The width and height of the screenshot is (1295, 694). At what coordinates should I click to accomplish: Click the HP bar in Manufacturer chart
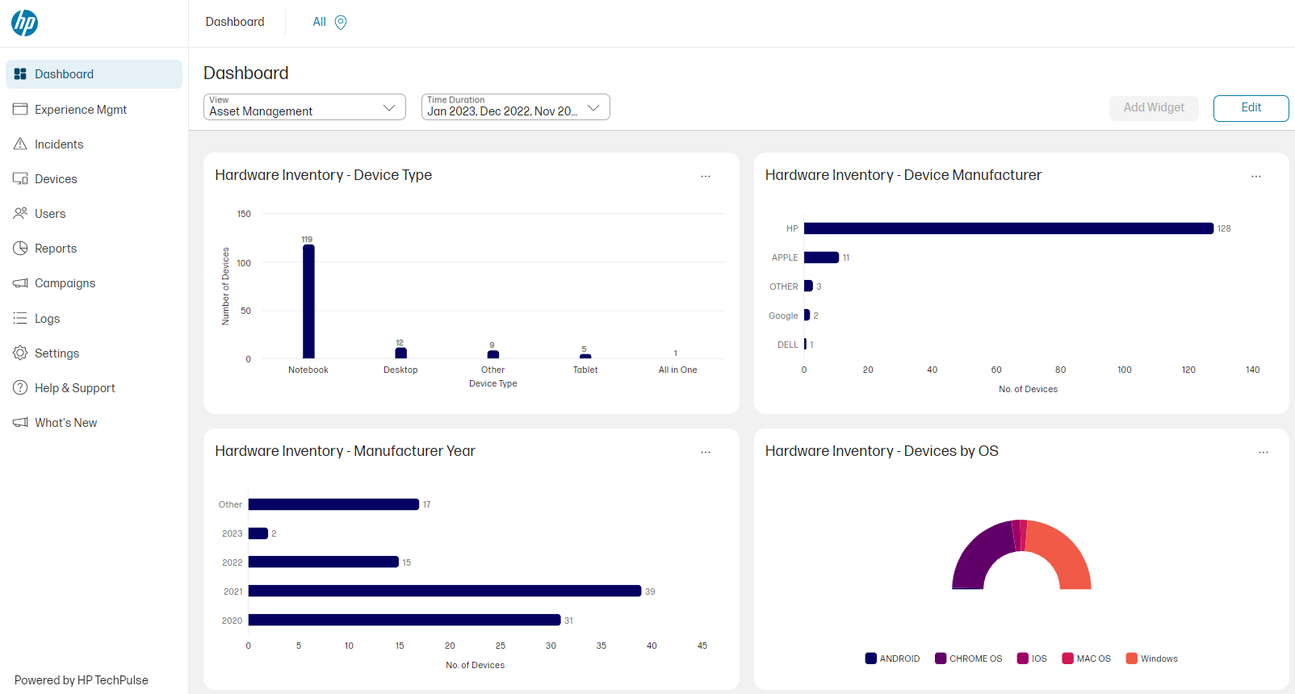pyautogui.click(x=1008, y=228)
